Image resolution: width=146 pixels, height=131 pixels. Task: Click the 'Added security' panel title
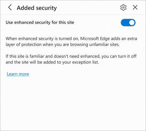pyautogui.click(x=37, y=8)
